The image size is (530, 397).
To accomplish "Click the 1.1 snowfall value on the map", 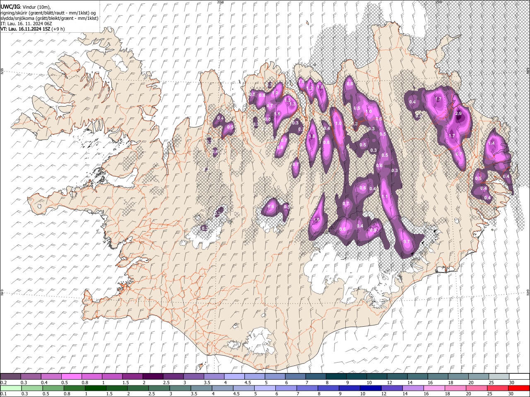I will (x=385, y=197).
